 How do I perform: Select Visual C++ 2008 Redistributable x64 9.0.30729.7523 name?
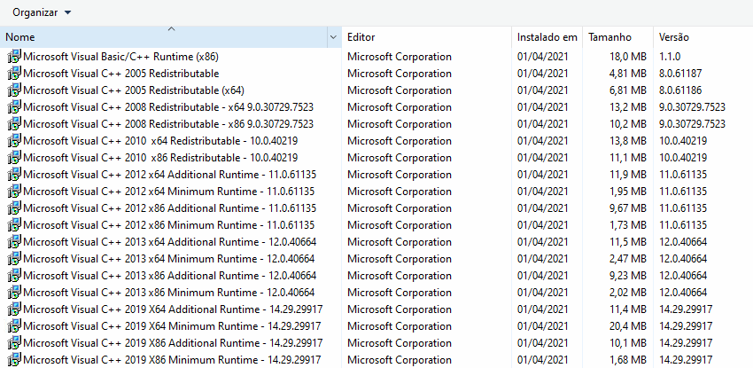(168, 107)
